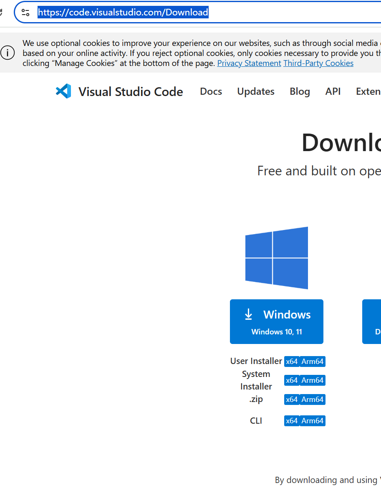Click the large Windows logo image

277,258
